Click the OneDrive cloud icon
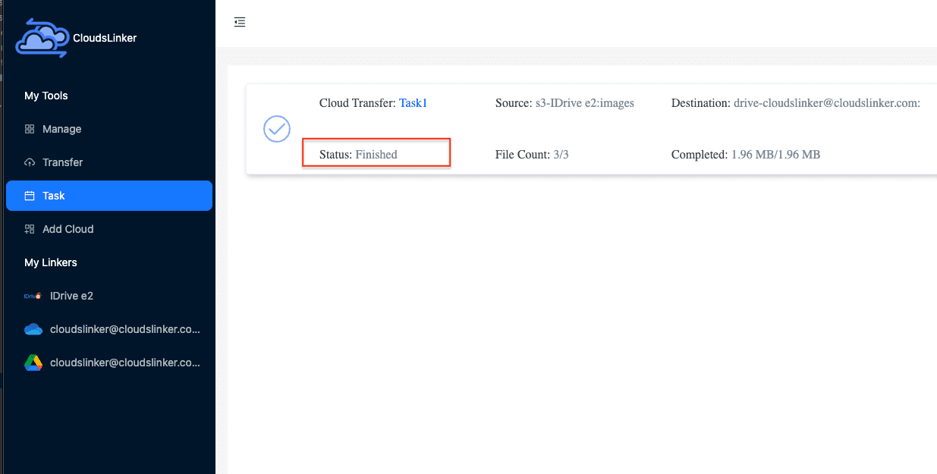This screenshot has width=937, height=474. [x=33, y=329]
